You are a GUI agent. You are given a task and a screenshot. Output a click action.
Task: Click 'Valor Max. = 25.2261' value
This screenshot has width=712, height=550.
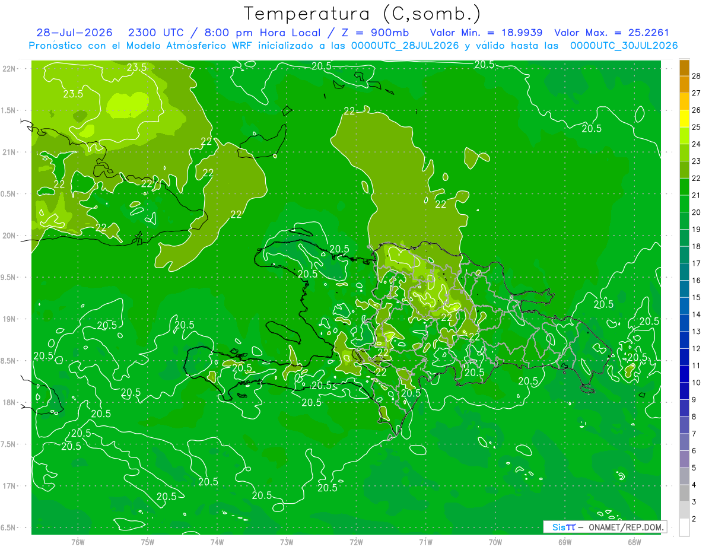click(x=612, y=33)
